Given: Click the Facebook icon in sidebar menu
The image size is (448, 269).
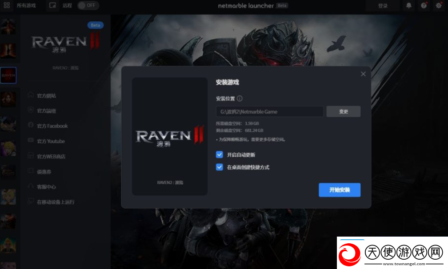Looking at the screenshot, I should coord(31,125).
